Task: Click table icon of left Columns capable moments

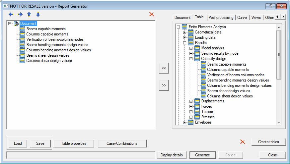Action: click(x=22, y=34)
